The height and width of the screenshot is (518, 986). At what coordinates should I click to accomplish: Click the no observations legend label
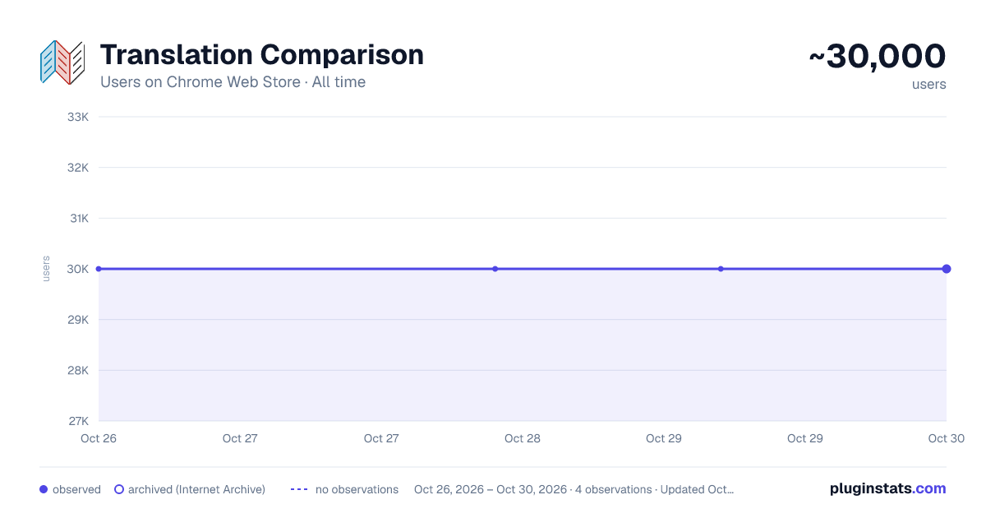click(x=357, y=489)
